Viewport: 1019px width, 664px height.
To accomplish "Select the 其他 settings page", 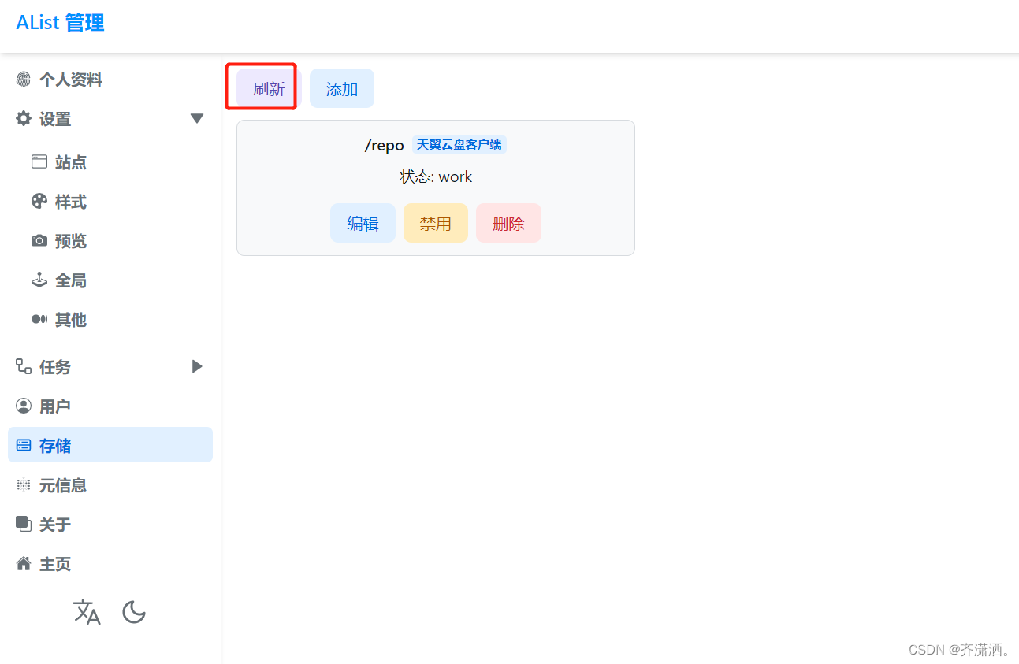I will pyautogui.click(x=118, y=320).
